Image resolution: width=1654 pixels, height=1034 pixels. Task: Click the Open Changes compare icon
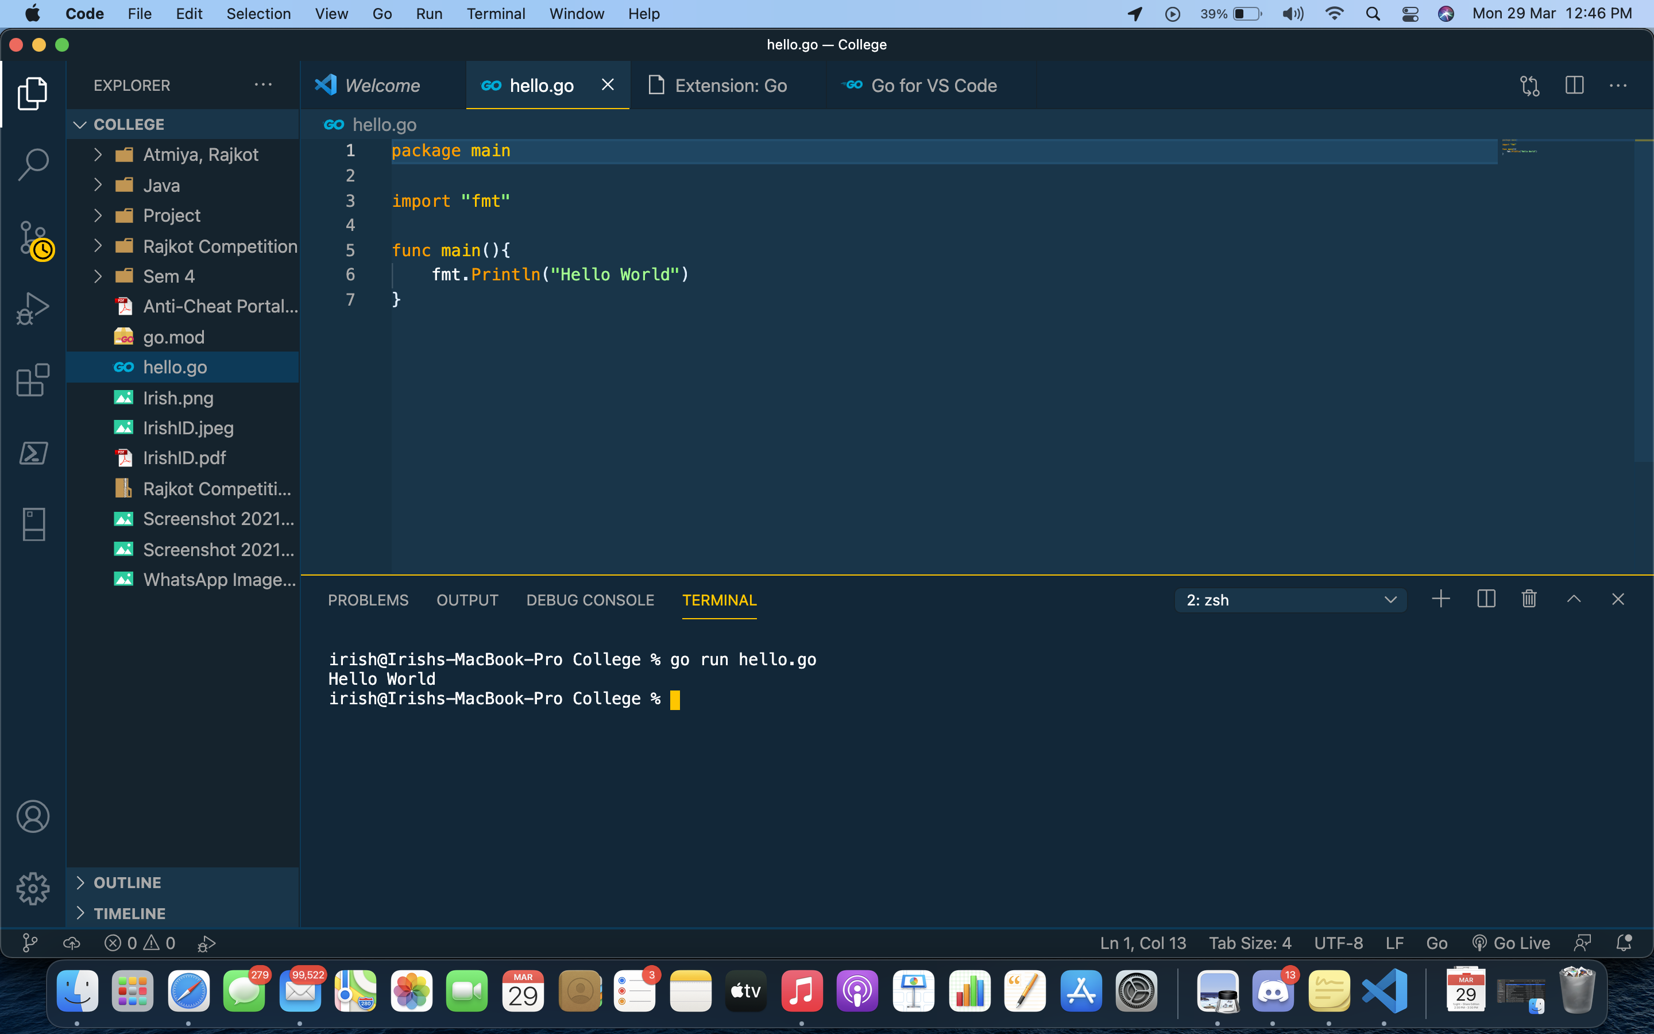(x=1529, y=86)
